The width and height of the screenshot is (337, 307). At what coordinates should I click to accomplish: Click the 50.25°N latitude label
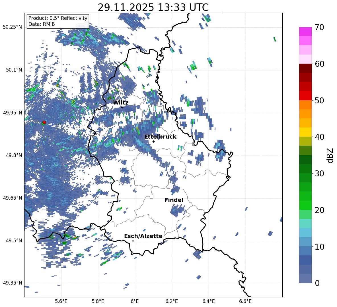point(13,27)
